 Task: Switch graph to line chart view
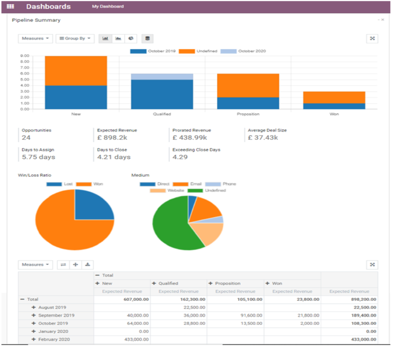118,38
